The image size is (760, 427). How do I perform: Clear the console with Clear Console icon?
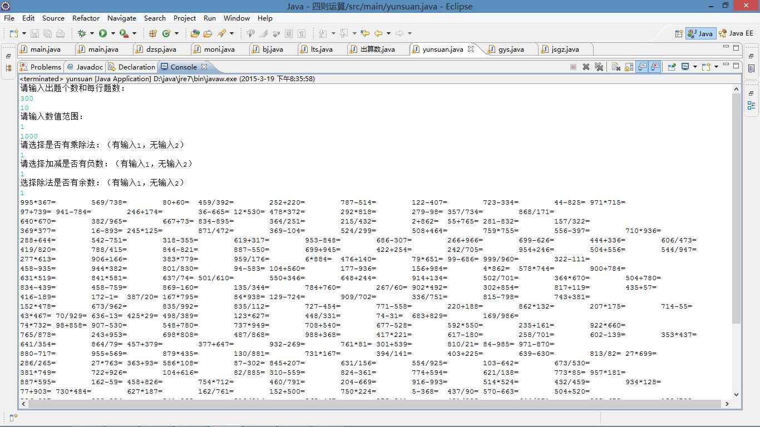point(616,67)
